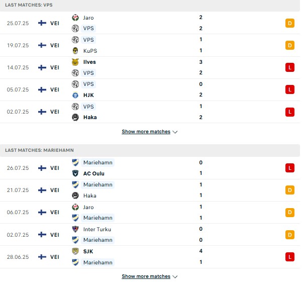Open the VPS vs HJK match row dated 05.07.25
The image size is (302, 287).
(x=150, y=90)
